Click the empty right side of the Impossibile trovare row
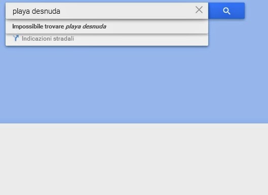The image size is (268, 195). pos(157,26)
